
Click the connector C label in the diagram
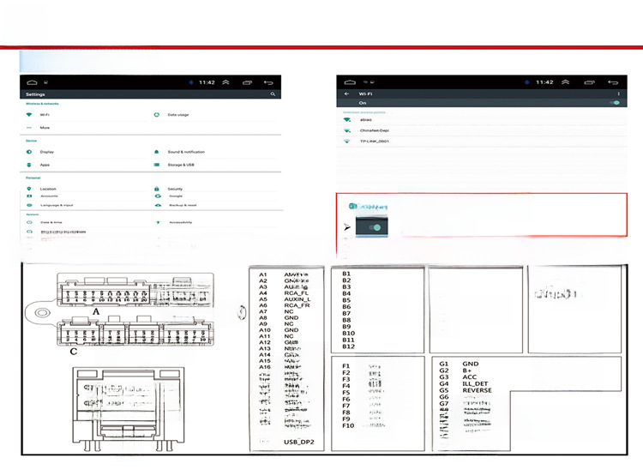click(x=74, y=352)
